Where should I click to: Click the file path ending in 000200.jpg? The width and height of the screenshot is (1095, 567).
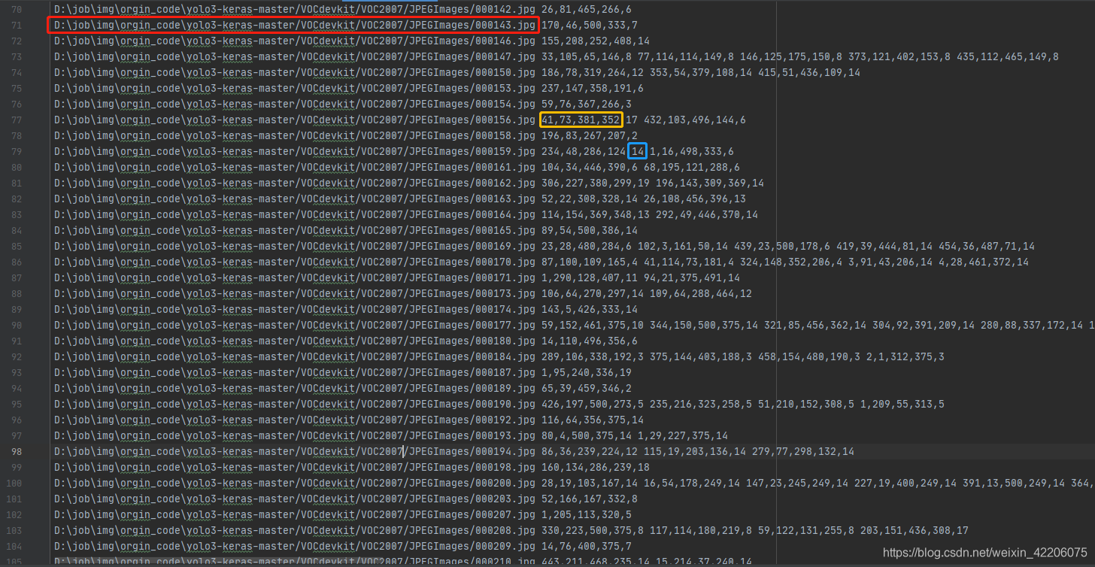click(295, 484)
